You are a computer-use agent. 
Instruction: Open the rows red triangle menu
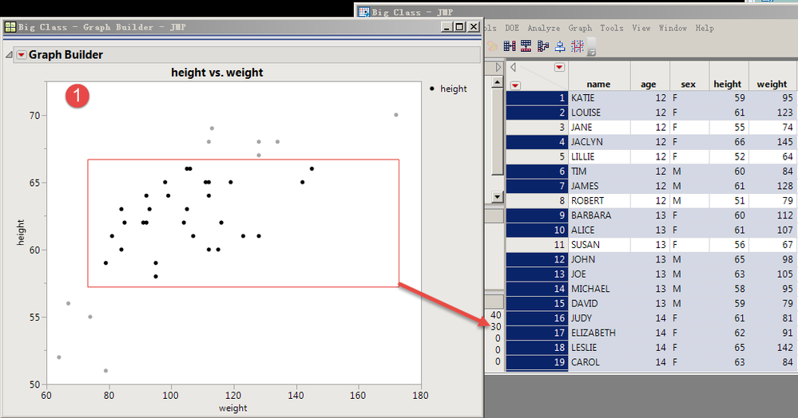[515, 85]
